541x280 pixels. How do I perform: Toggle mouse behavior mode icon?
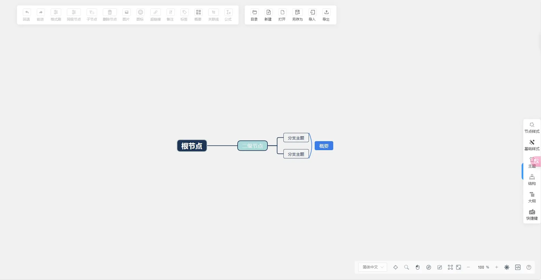point(418,267)
